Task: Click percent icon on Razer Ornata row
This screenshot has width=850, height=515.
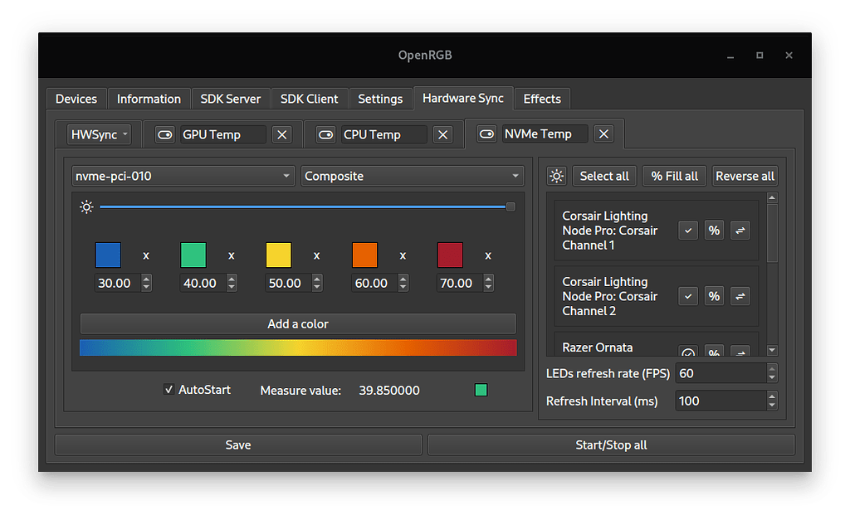Action: coord(714,352)
